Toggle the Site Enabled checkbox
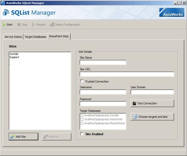 (82, 134)
